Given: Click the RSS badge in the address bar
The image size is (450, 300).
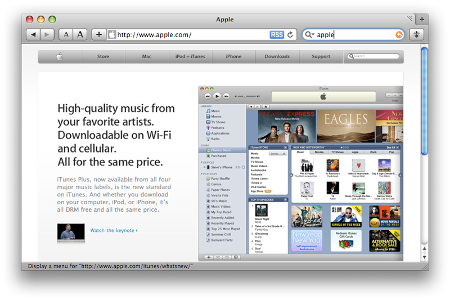Looking at the screenshot, I should pos(277,35).
